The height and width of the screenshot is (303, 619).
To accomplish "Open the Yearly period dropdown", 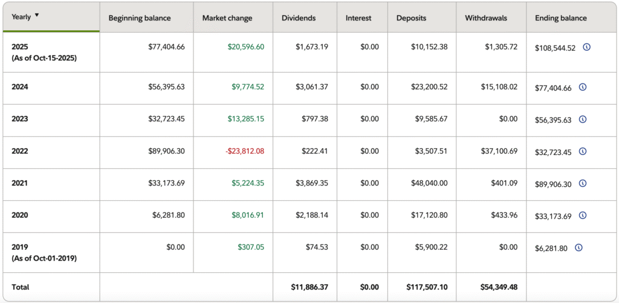I will [25, 17].
